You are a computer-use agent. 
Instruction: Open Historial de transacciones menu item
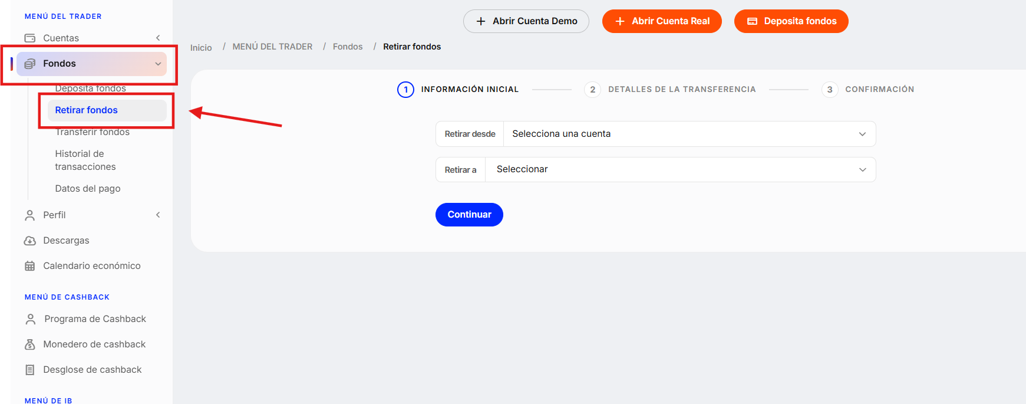point(85,160)
